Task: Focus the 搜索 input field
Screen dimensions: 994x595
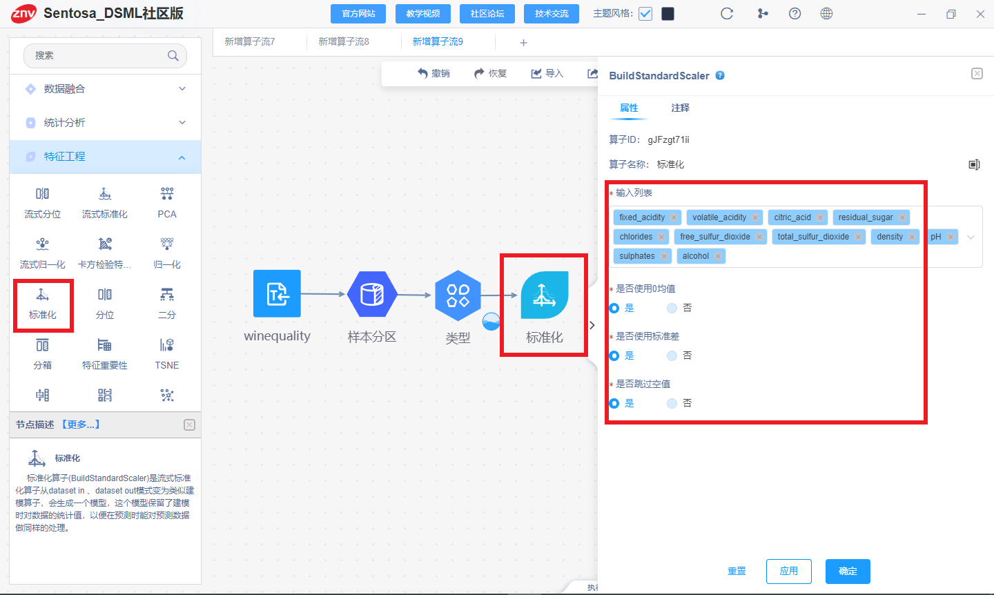Action: coord(105,56)
